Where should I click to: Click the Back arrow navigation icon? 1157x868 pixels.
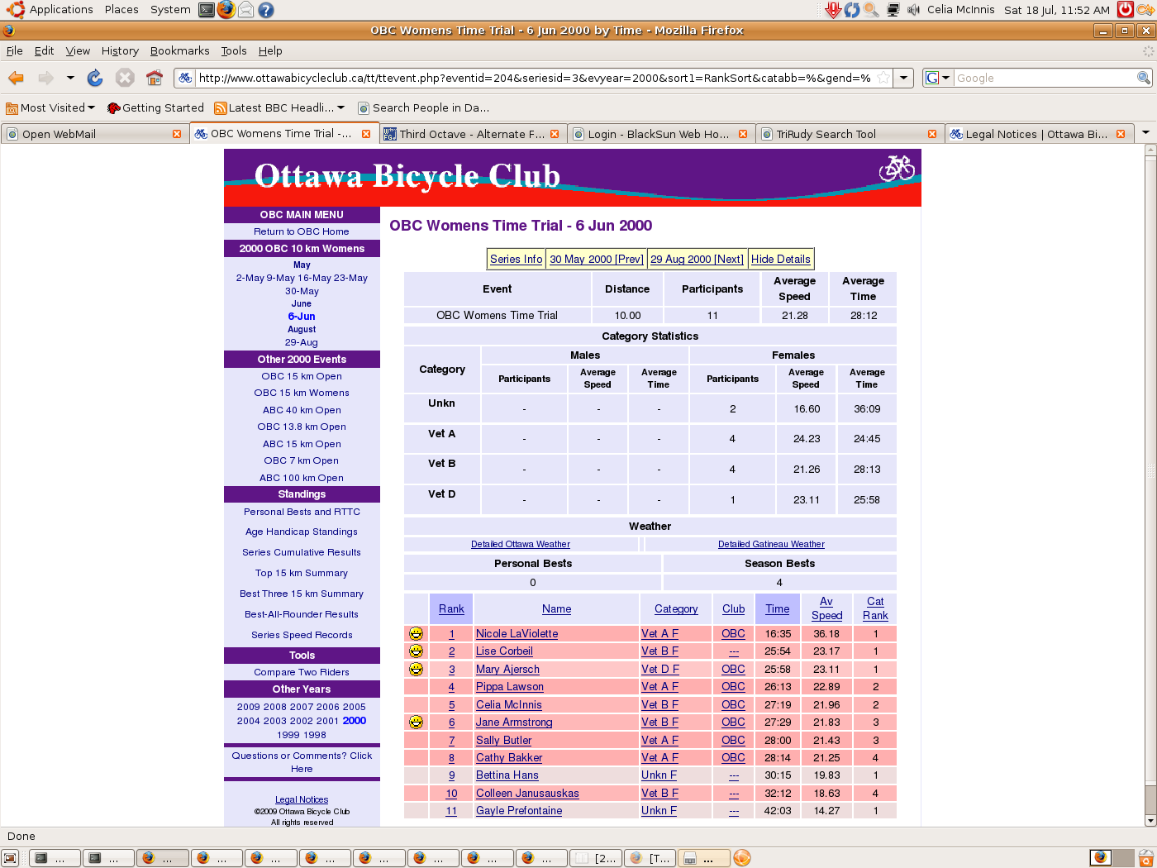pos(16,78)
